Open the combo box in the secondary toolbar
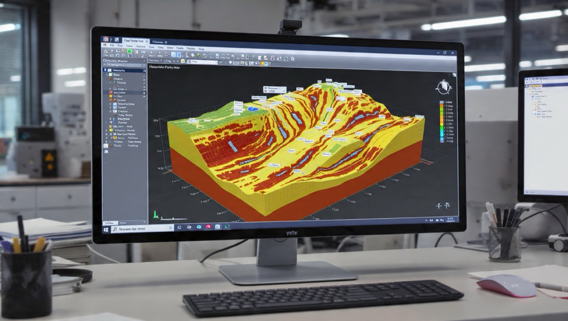 [x=202, y=62]
